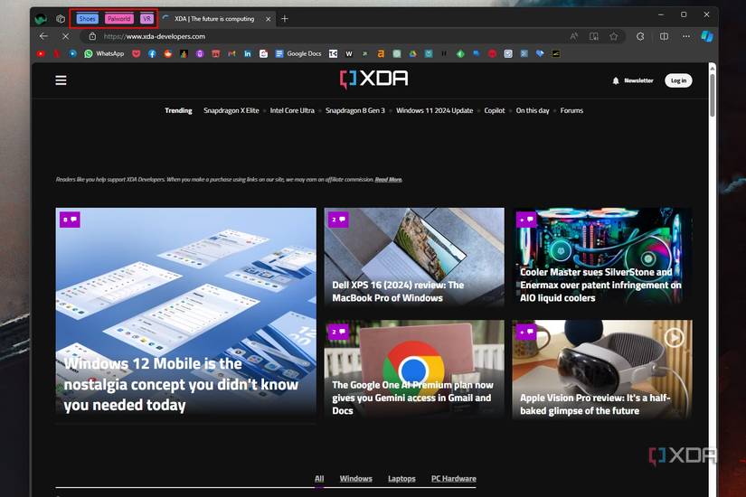746x497 pixels.
Task: Focus the address bar URL
Action: pyautogui.click(x=154, y=36)
